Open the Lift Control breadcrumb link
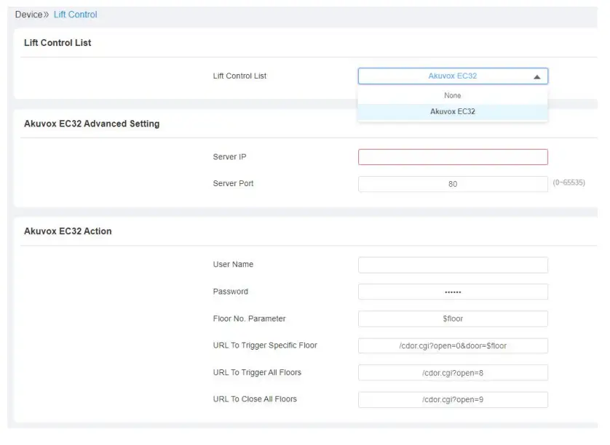The width and height of the screenshot is (610, 445). pos(75,15)
